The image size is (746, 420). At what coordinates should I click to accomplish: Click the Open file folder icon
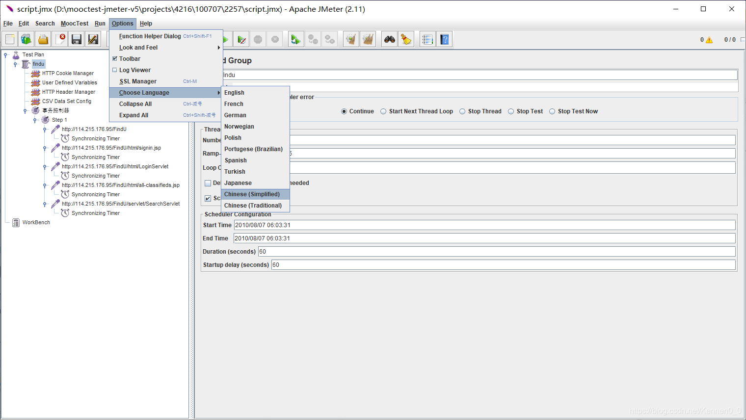pyautogui.click(x=43, y=39)
